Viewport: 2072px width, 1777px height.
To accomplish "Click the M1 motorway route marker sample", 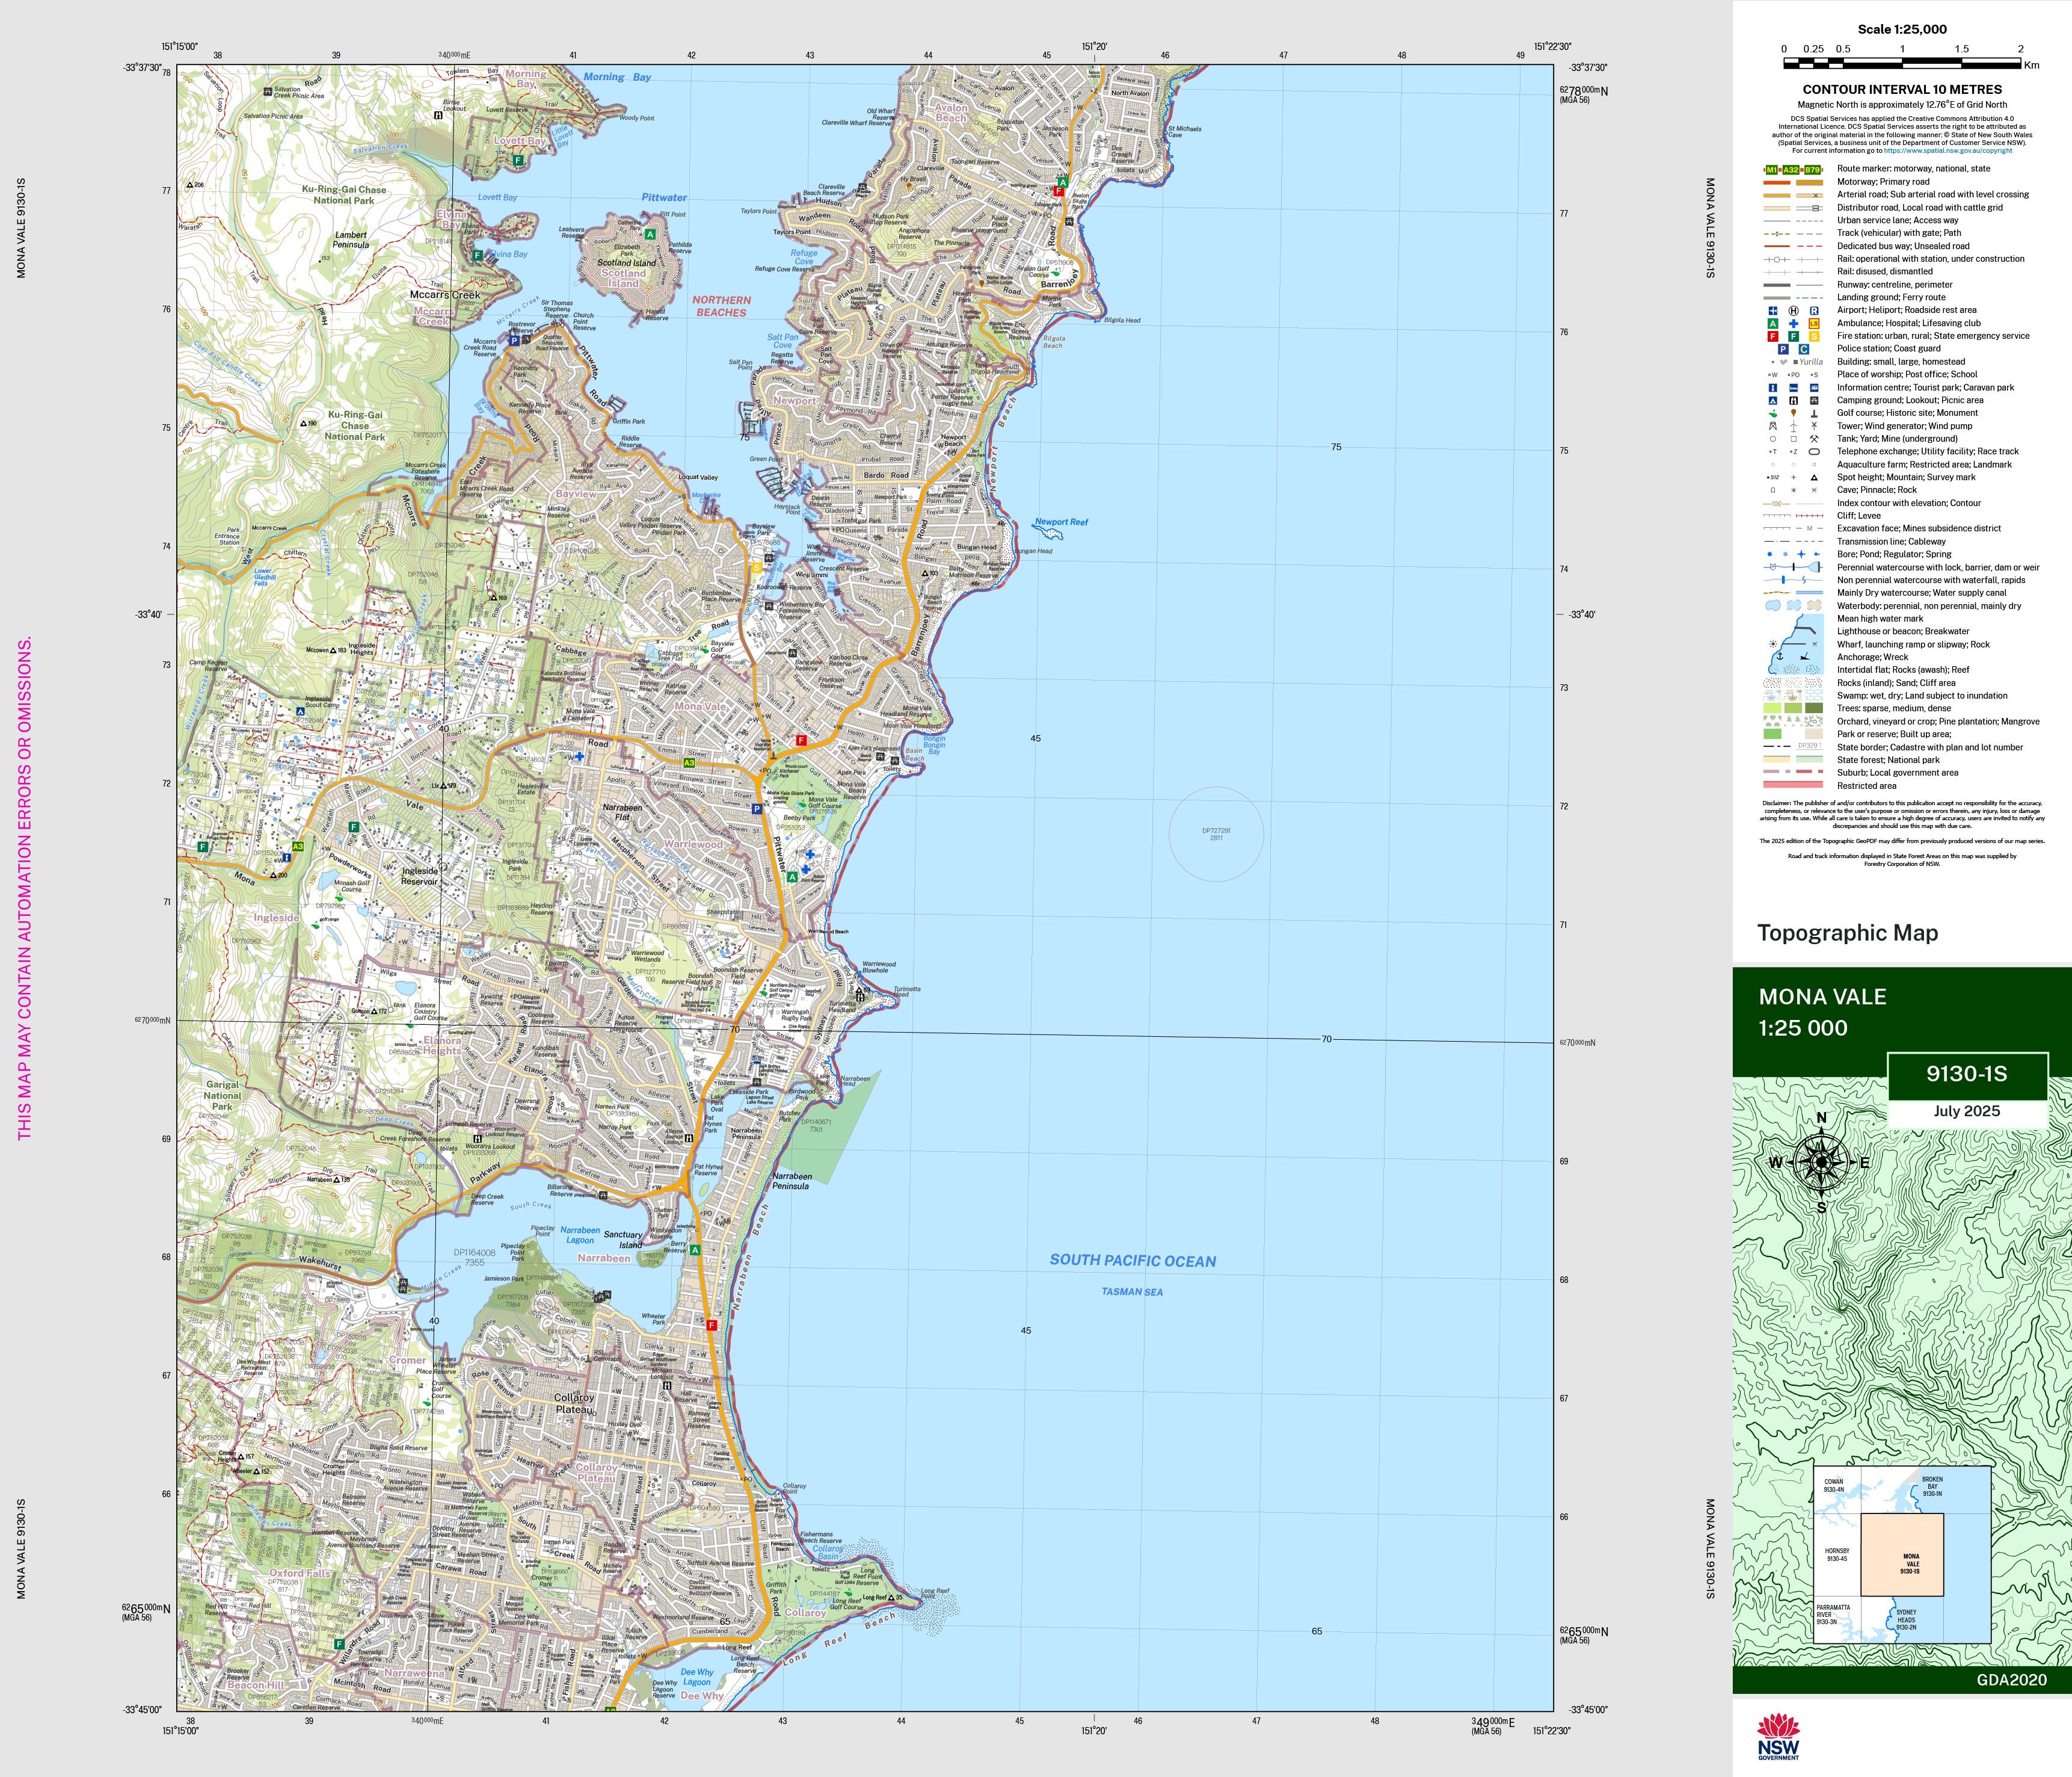I will 1772,169.
